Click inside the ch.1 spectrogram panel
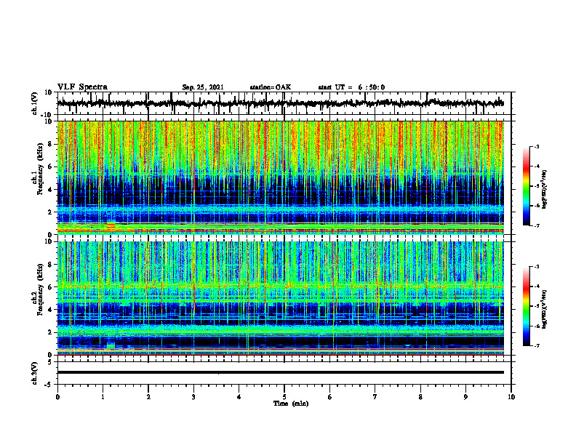 (280, 177)
